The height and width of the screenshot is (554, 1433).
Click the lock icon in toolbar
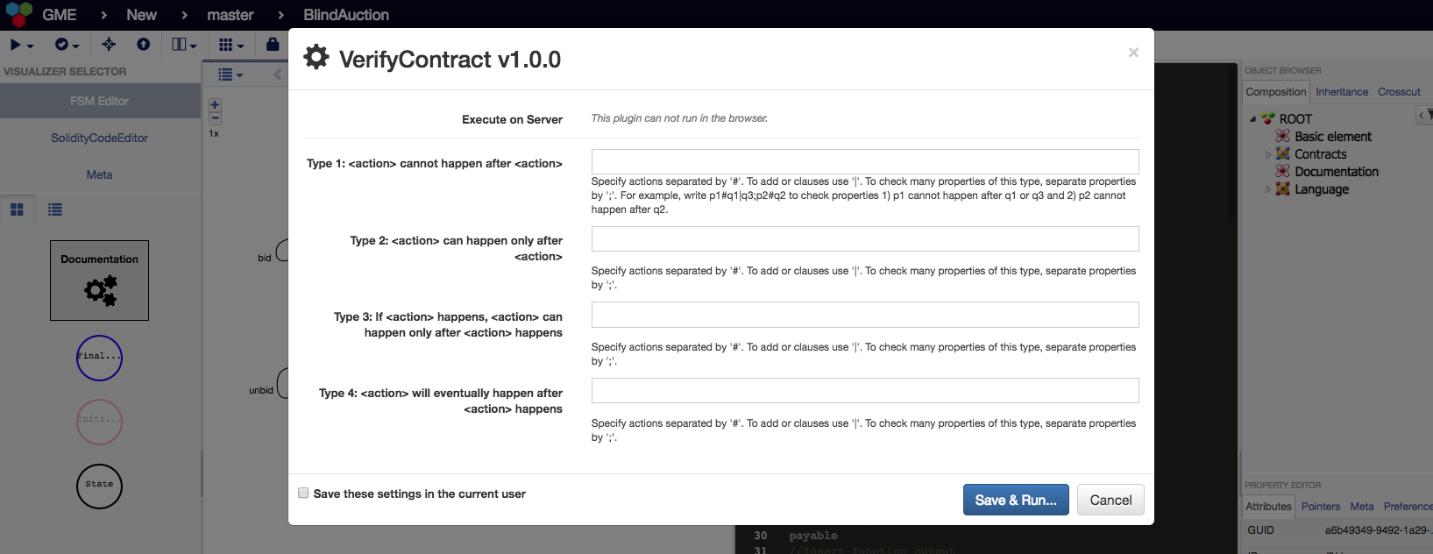coord(273,44)
